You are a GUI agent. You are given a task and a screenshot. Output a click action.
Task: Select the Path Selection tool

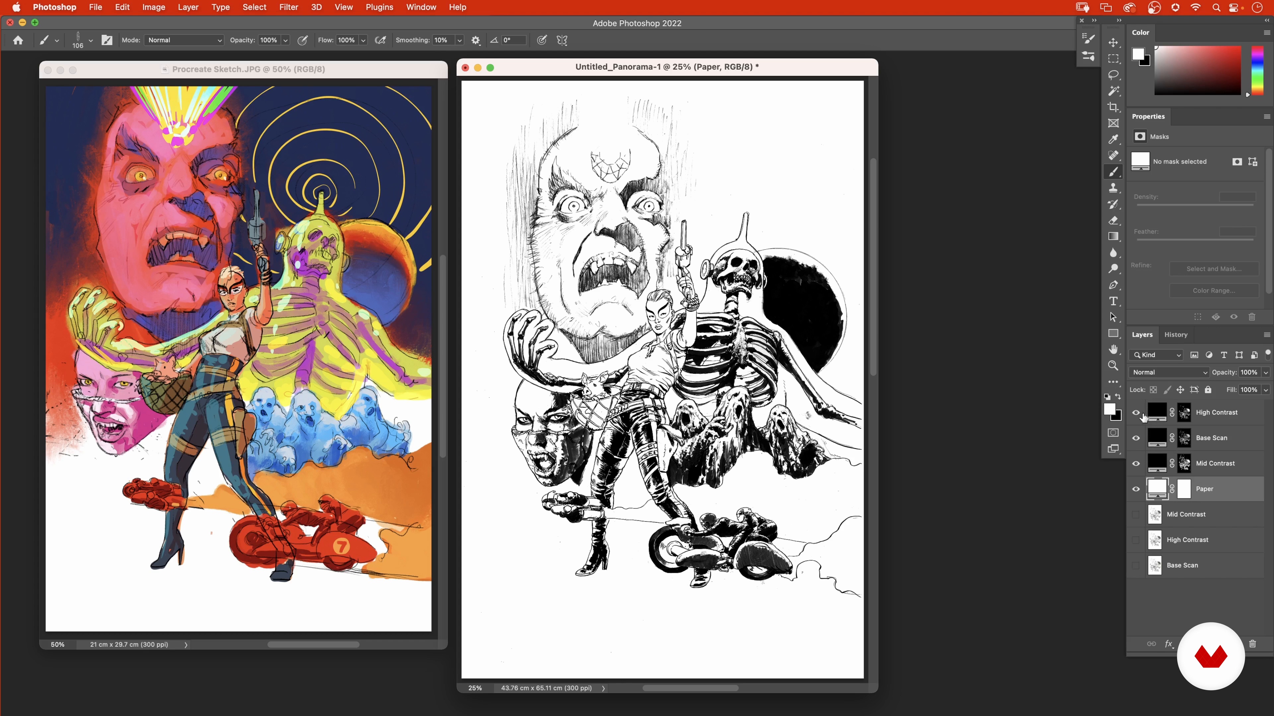coord(1113,317)
